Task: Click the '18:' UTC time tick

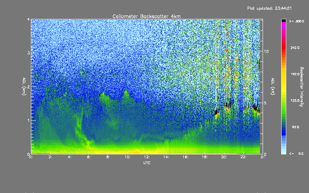Action: click(205, 157)
